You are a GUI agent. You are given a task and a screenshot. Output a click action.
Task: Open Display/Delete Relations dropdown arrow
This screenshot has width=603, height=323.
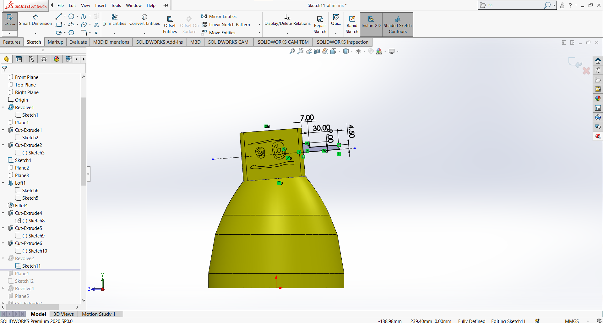point(287,33)
